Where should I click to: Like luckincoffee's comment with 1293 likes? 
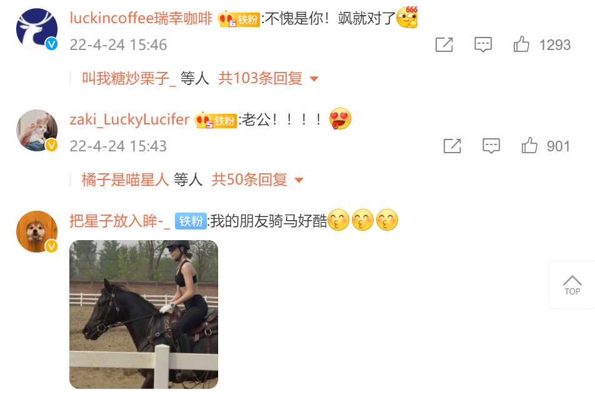(521, 44)
